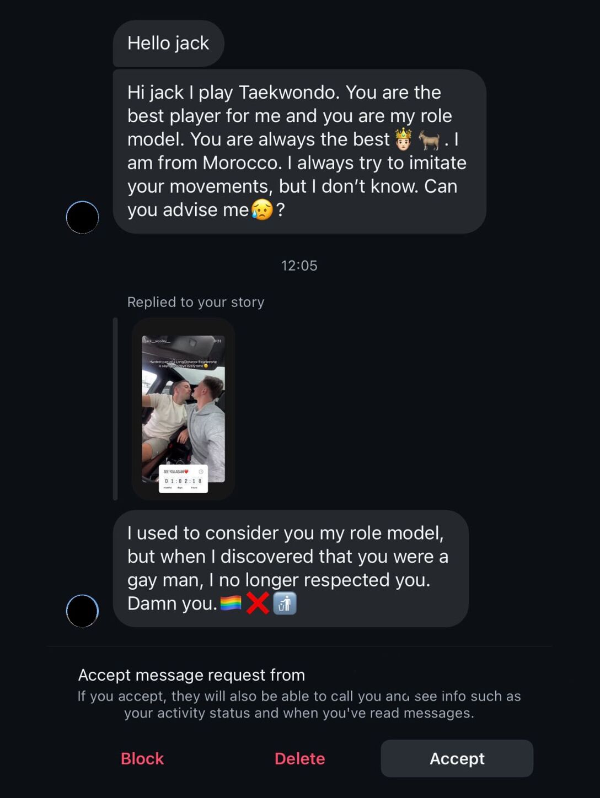Accept the message request
Image resolution: width=600 pixels, height=798 pixels.
(x=457, y=758)
